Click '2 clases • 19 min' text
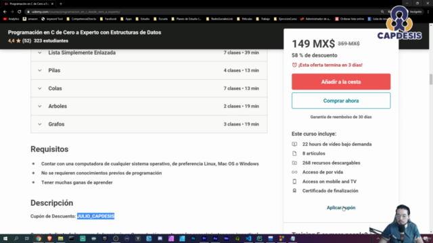 pos(241,106)
